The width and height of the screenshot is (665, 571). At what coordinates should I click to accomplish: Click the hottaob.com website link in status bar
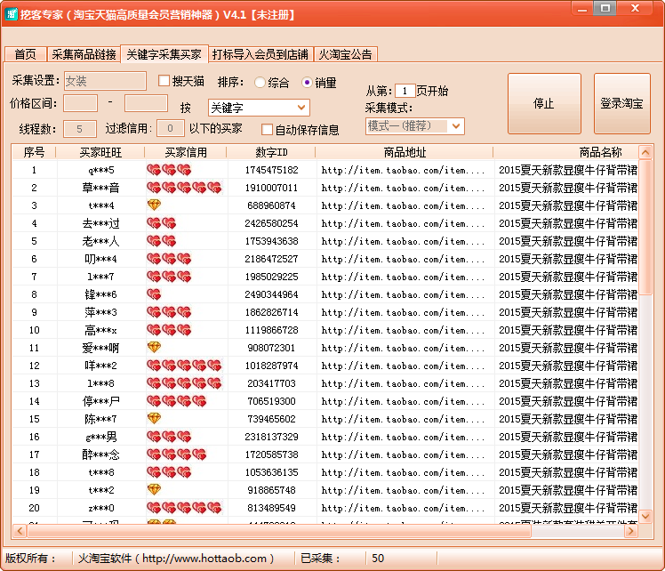click(204, 559)
